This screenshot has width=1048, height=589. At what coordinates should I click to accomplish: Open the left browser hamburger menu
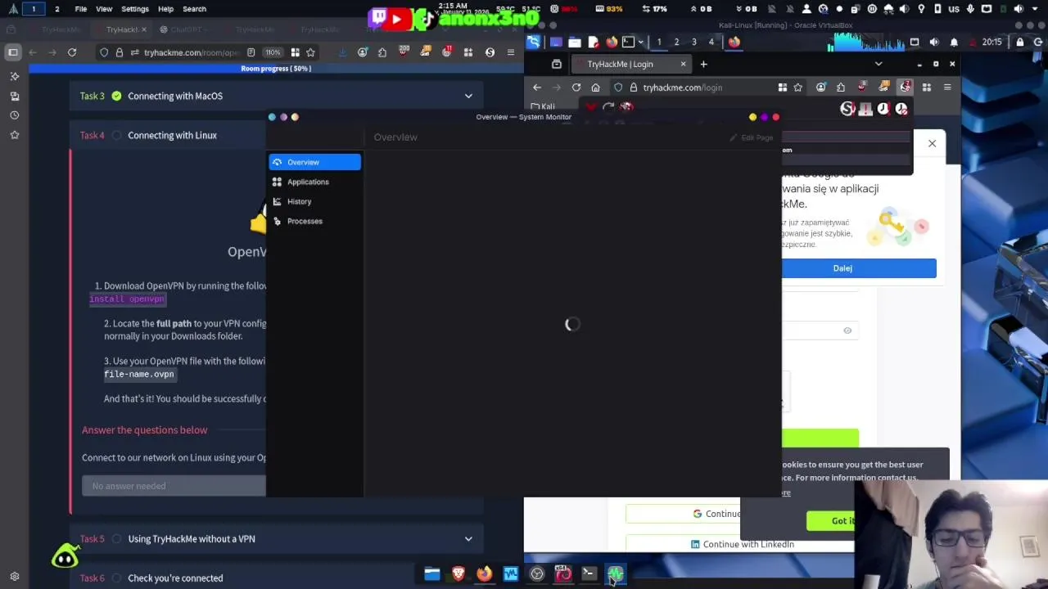[511, 52]
